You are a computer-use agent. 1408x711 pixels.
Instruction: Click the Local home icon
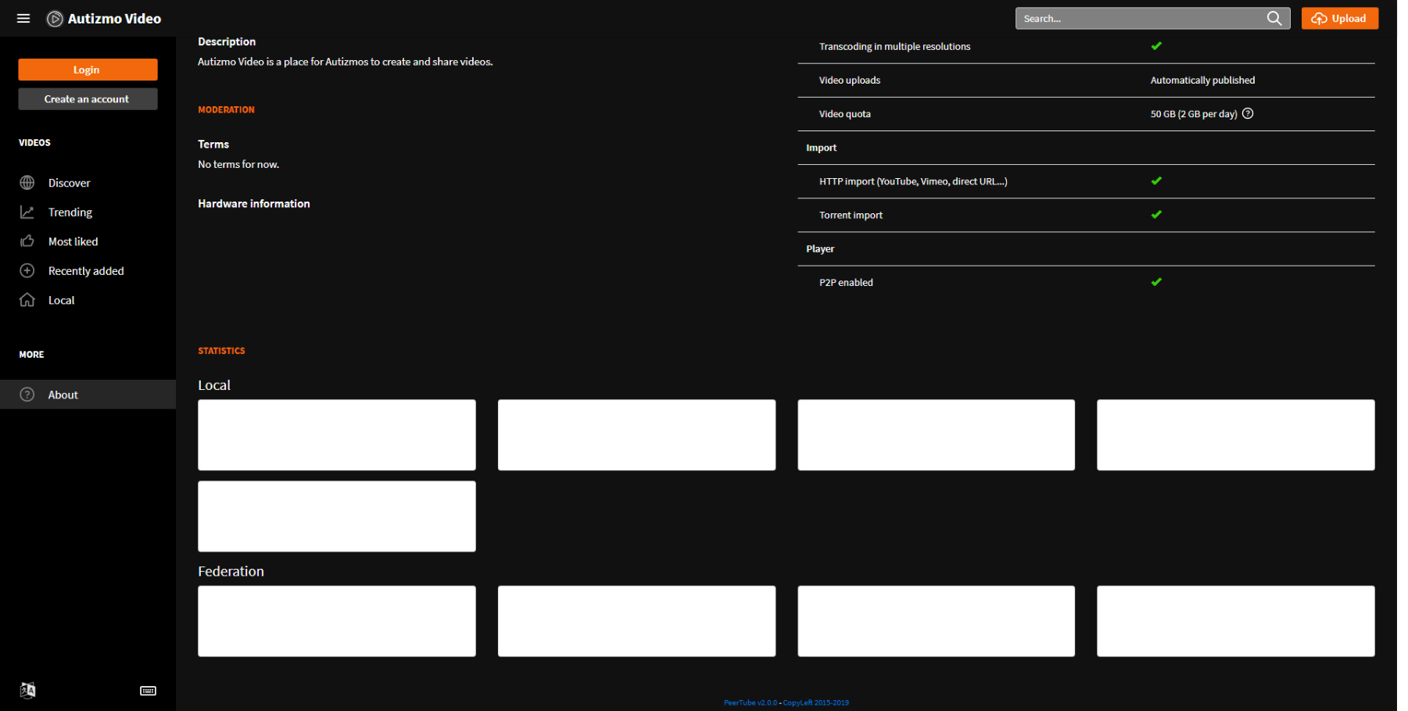pyautogui.click(x=27, y=300)
